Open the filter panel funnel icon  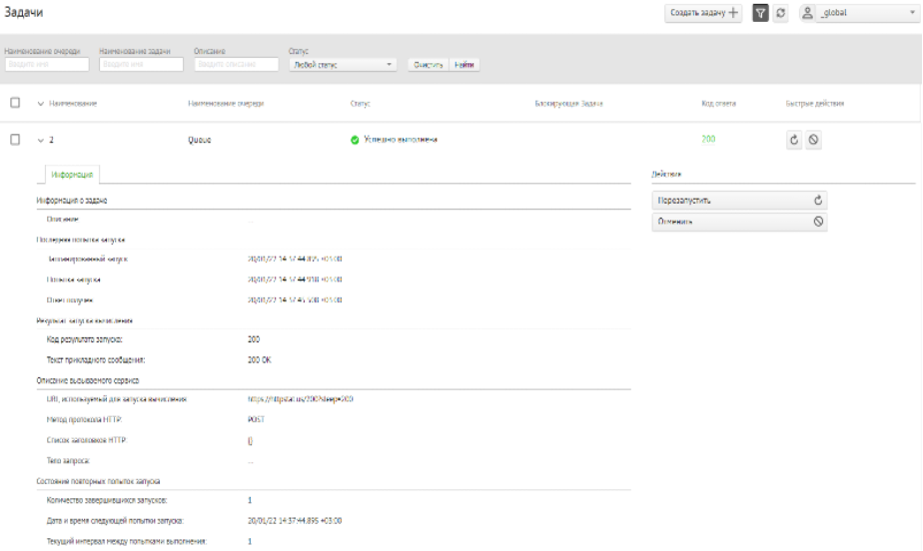click(x=760, y=13)
